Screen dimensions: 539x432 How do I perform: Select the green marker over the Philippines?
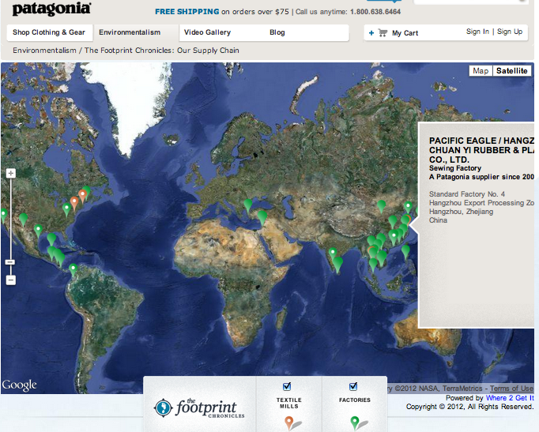pos(405,251)
